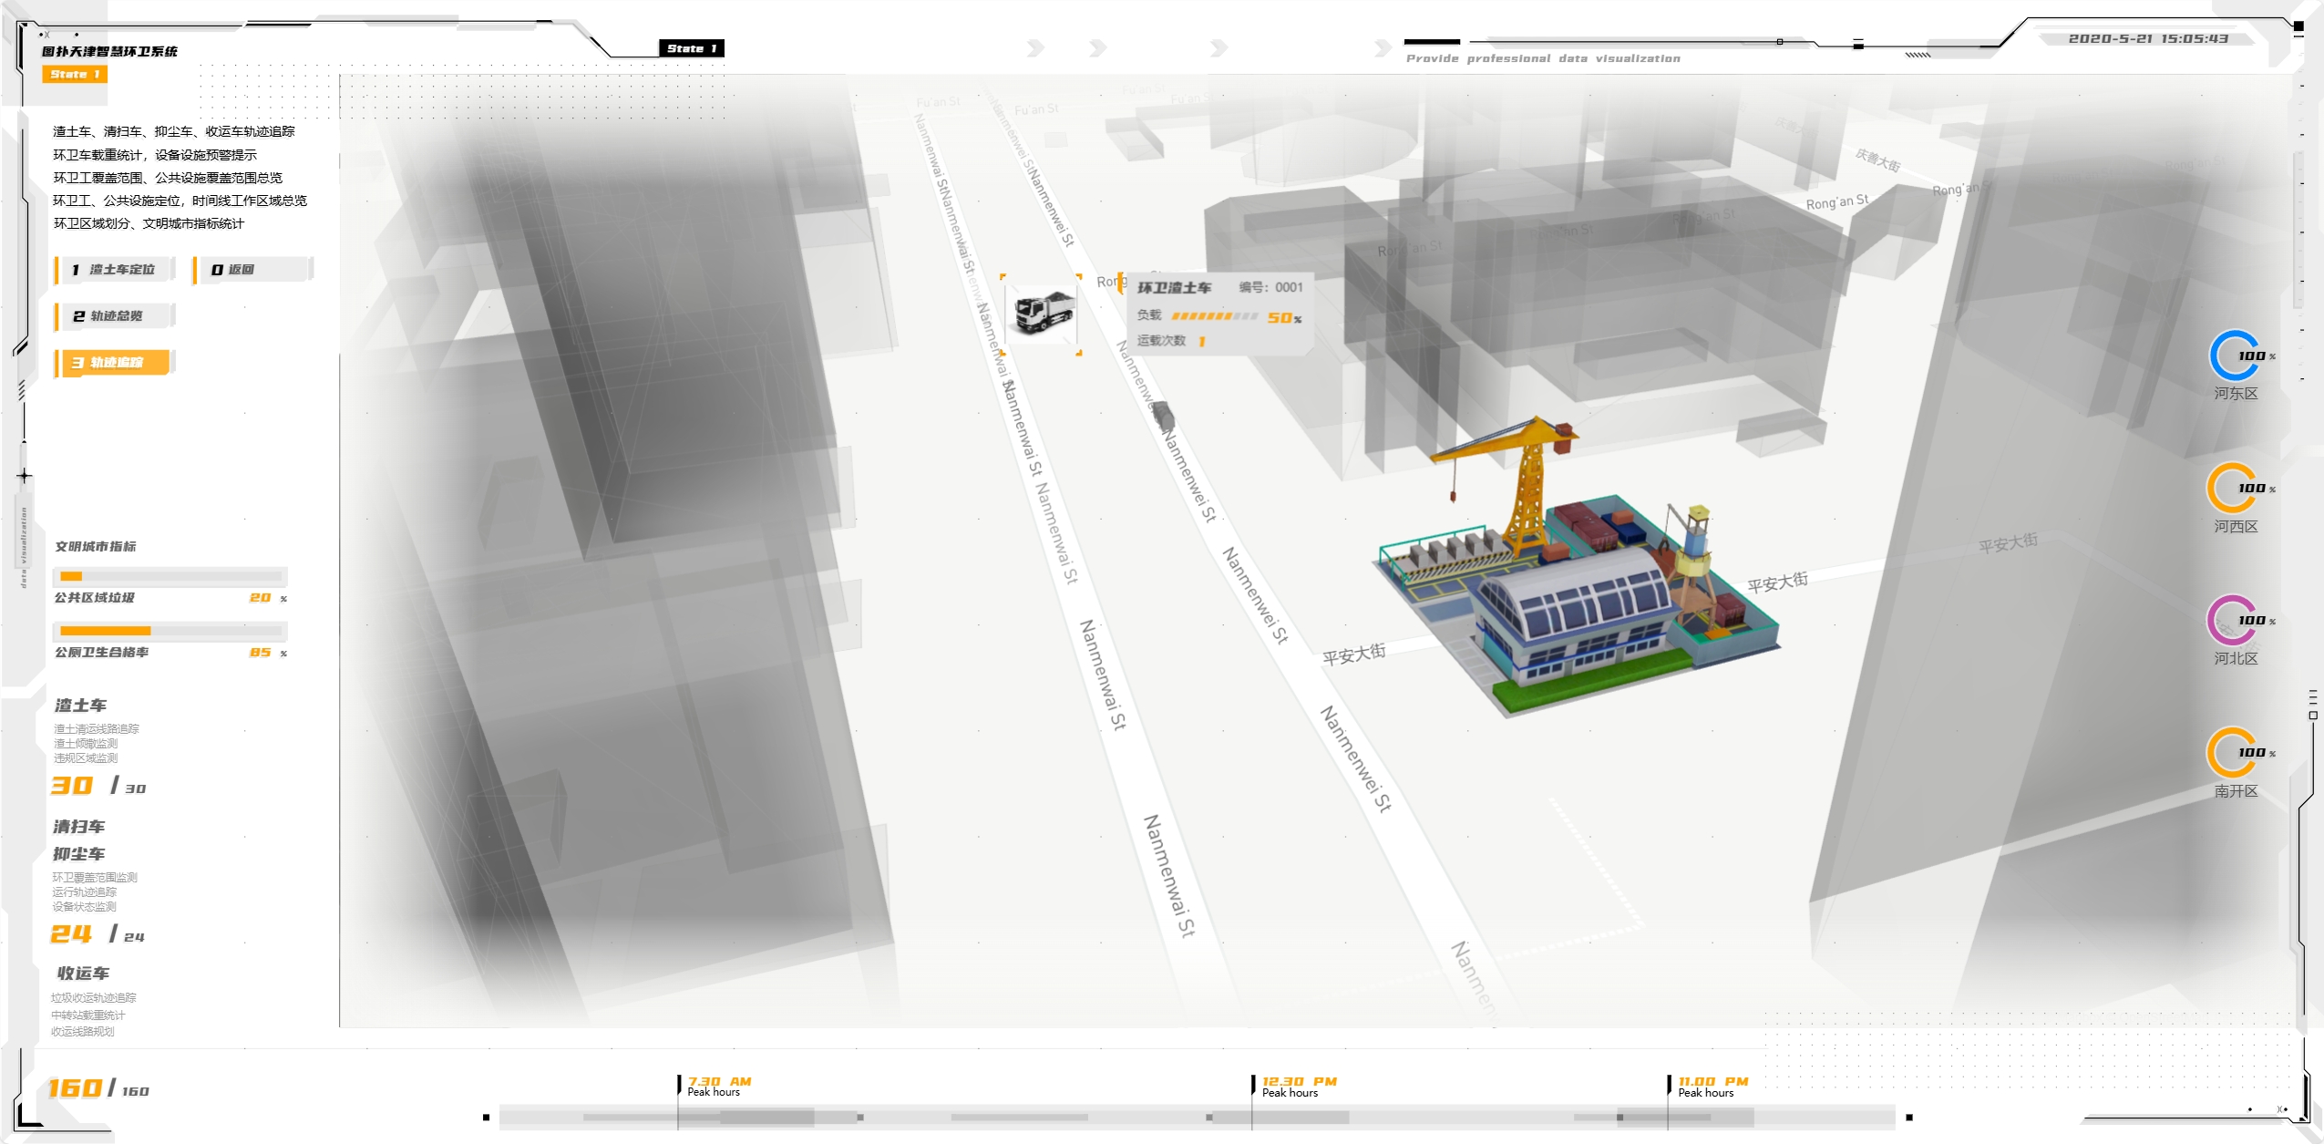2324x1144 pixels.
Task: Select the 河东区 blue ring gauge
Action: (x=2235, y=356)
